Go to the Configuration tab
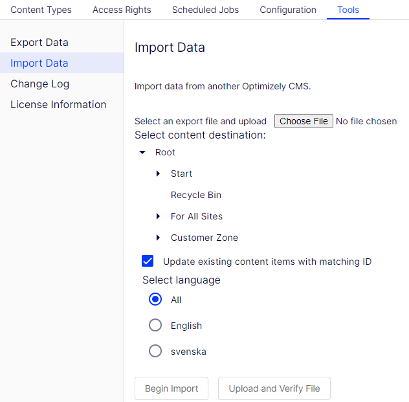 [x=288, y=10]
